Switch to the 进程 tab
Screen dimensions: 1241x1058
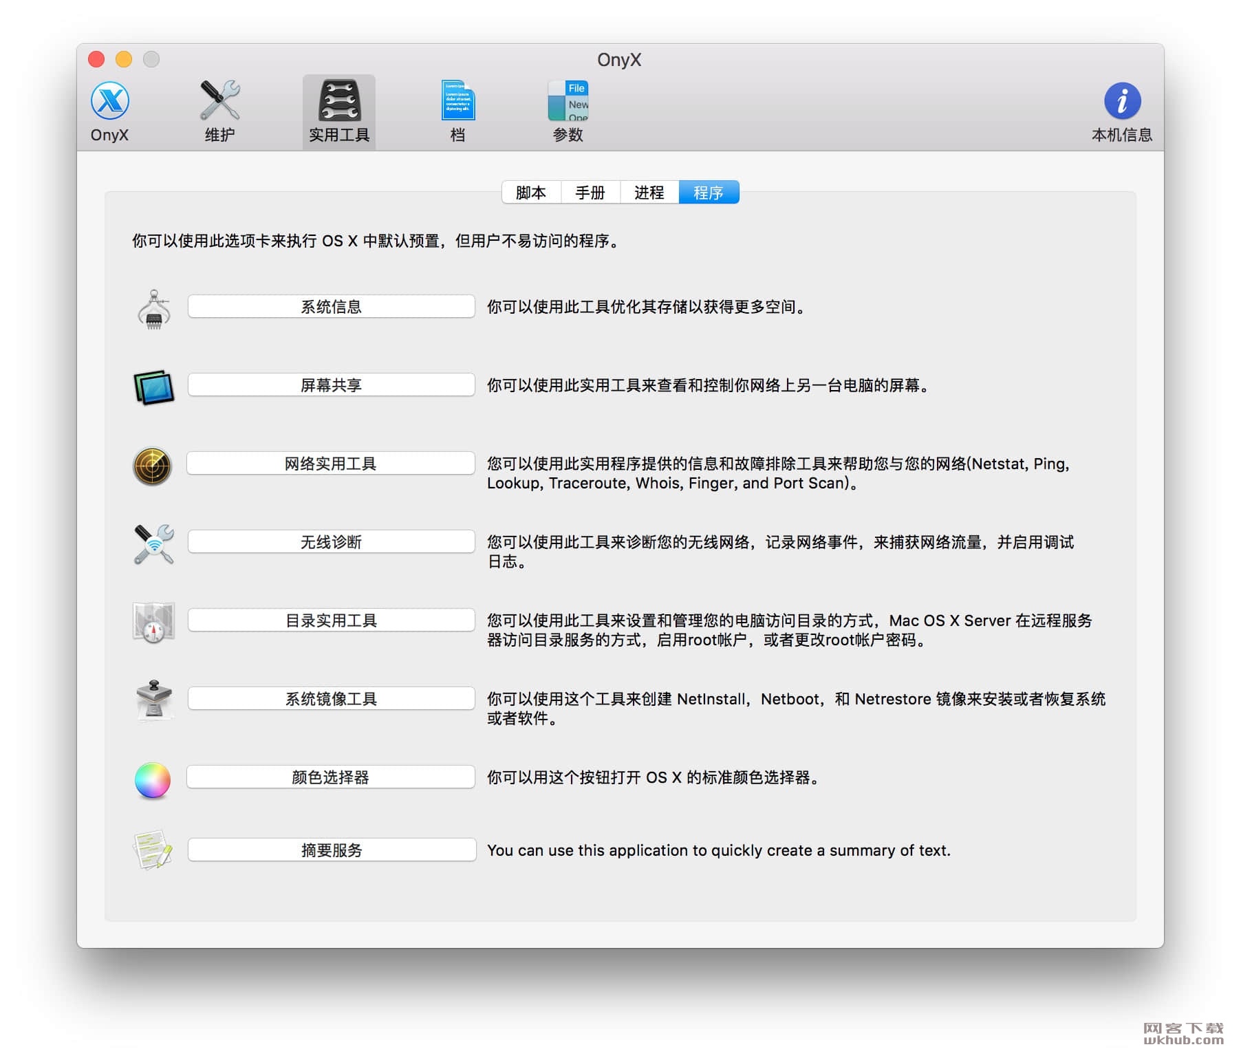point(649,193)
